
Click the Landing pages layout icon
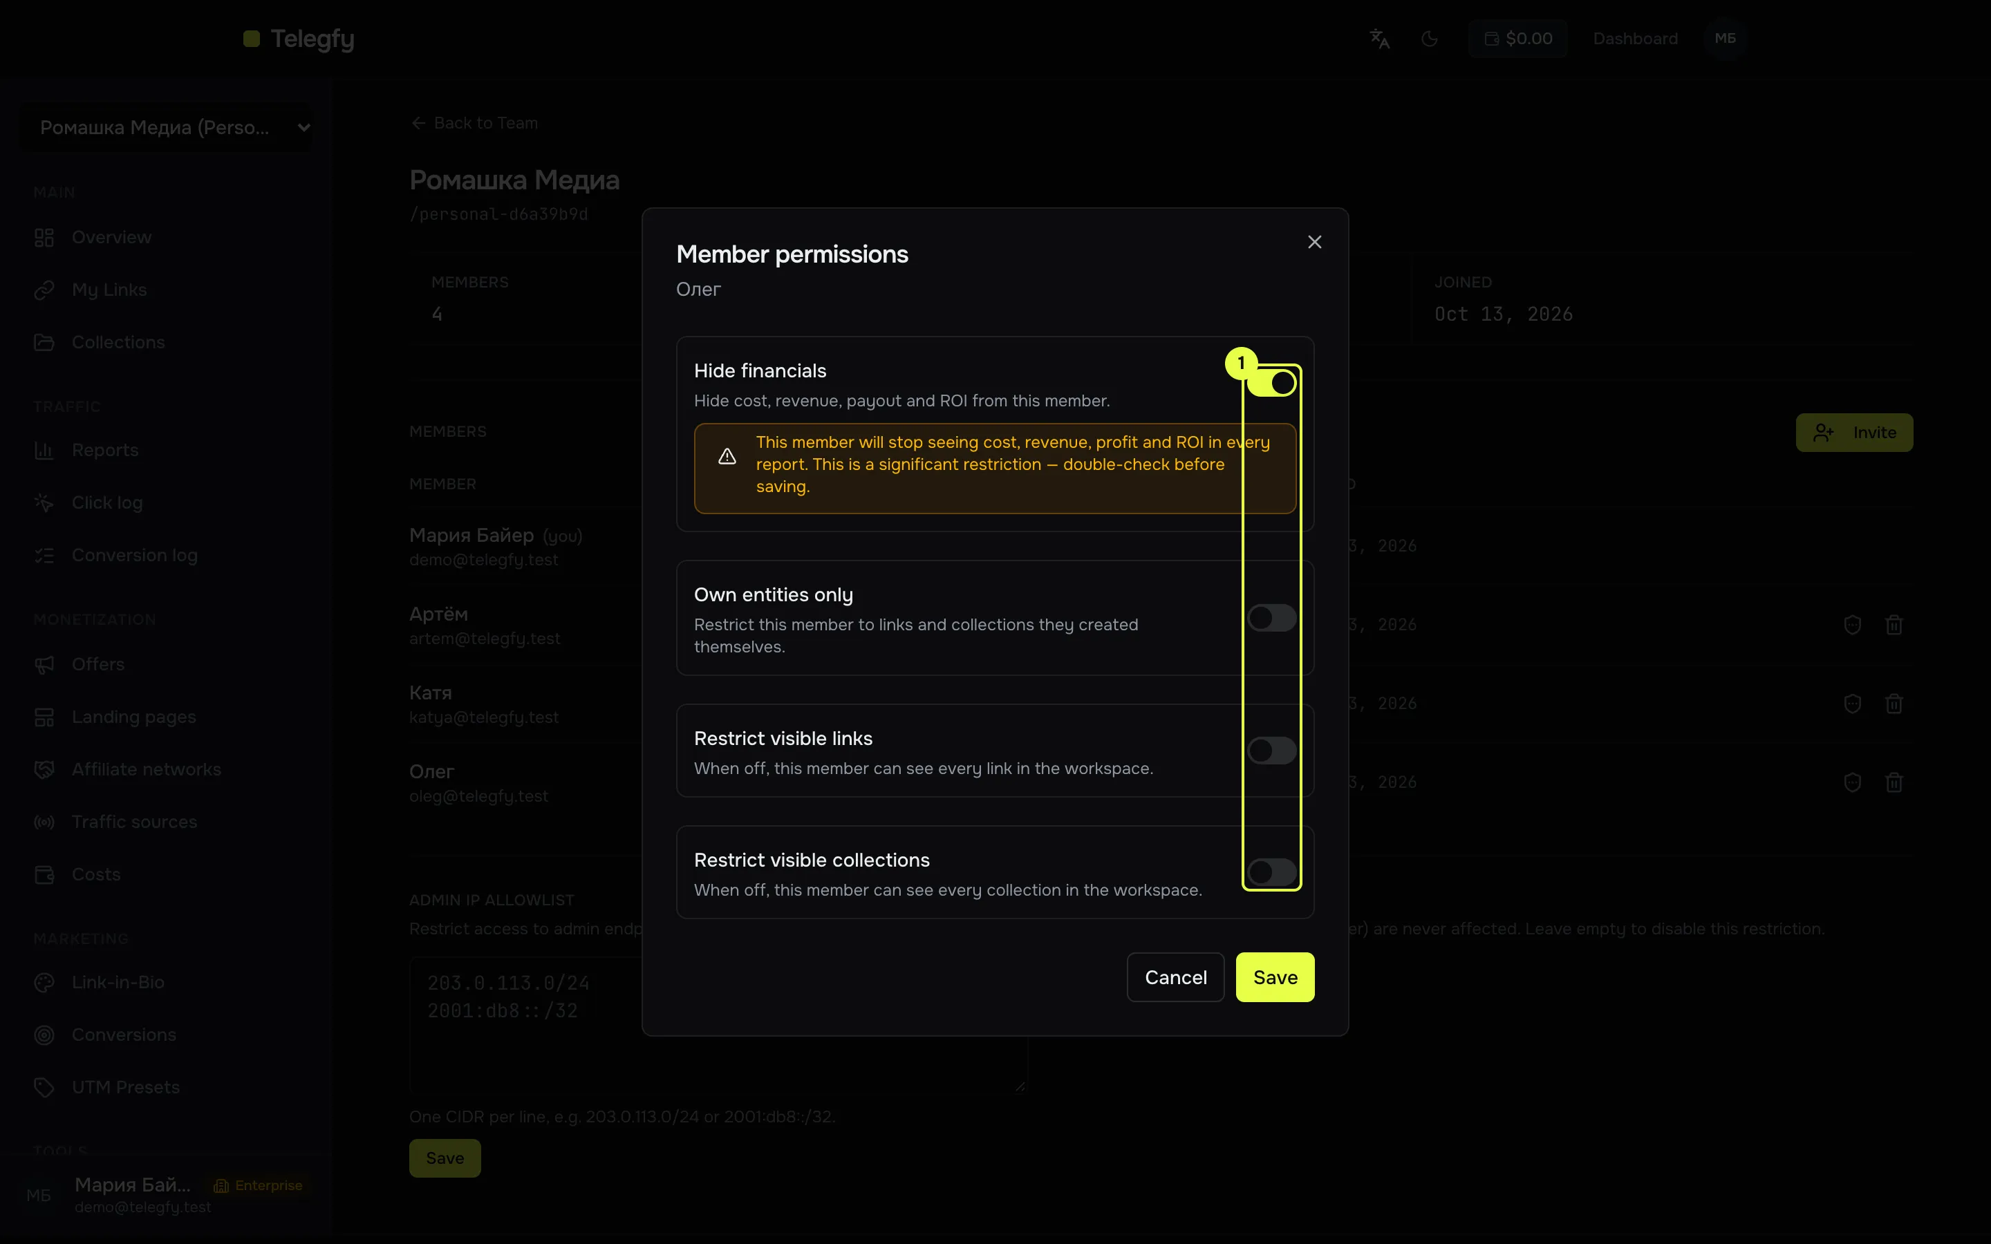pyautogui.click(x=44, y=717)
